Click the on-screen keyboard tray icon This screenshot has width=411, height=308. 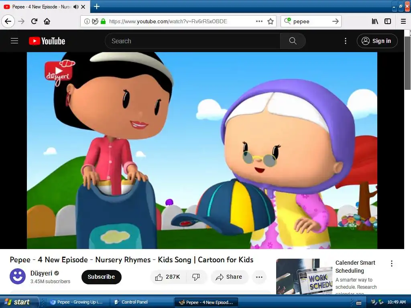[359, 303]
